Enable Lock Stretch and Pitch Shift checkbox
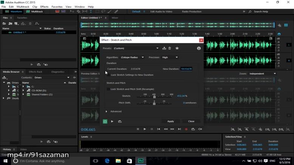This screenshot has height=165, width=294. click(108, 89)
